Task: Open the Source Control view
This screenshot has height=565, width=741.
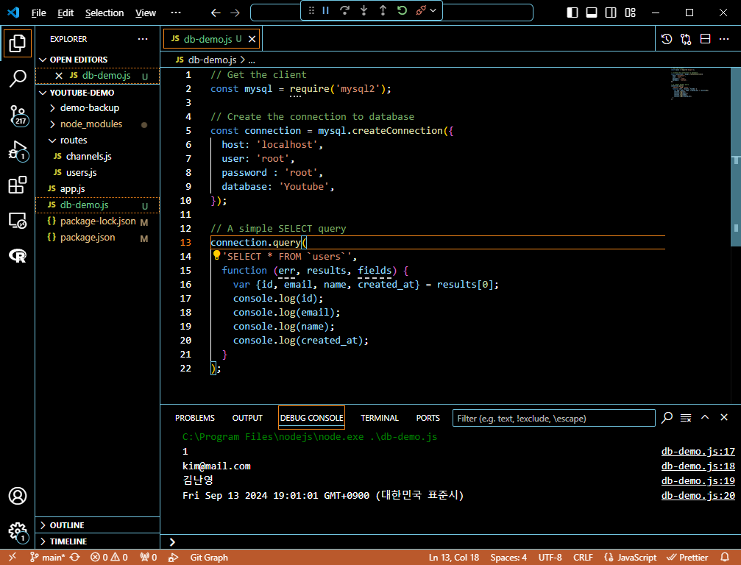Action: click(x=18, y=115)
